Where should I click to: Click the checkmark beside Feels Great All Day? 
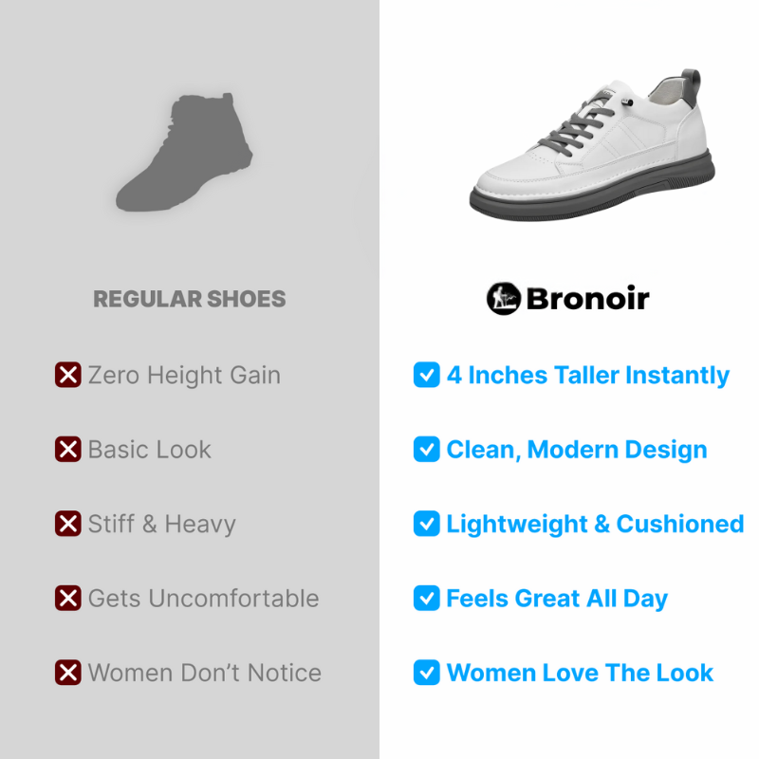coord(426,599)
